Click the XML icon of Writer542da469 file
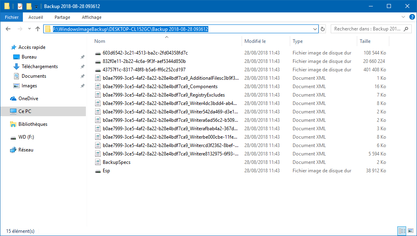Screen dimensions: 417x236 (x=98, y=112)
